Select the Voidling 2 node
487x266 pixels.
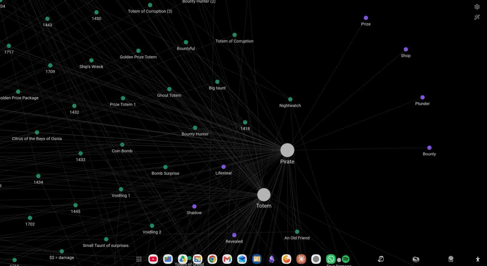coord(152,226)
